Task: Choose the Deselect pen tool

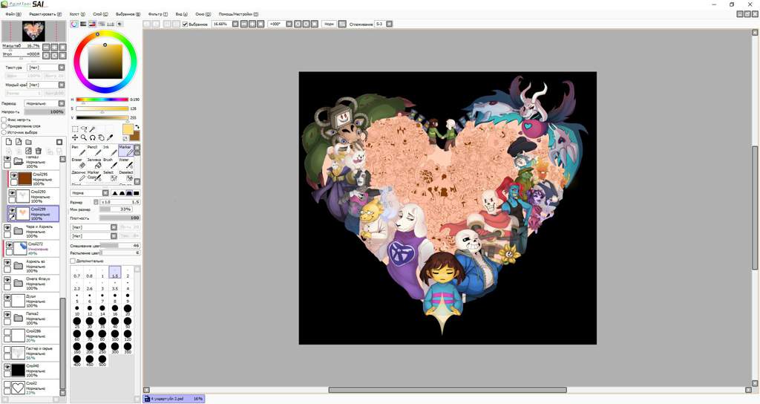Action: click(x=125, y=175)
